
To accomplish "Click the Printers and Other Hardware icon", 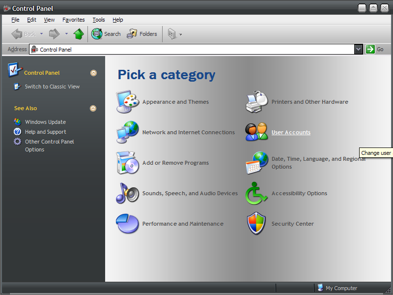I will 256,102.
